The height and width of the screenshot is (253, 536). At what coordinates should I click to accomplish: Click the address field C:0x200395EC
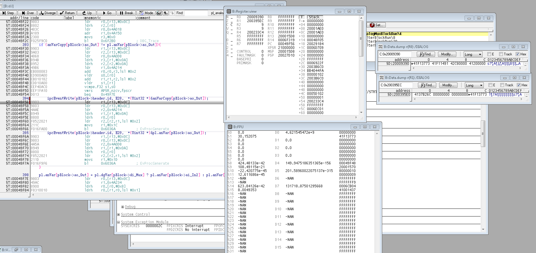pos(396,85)
